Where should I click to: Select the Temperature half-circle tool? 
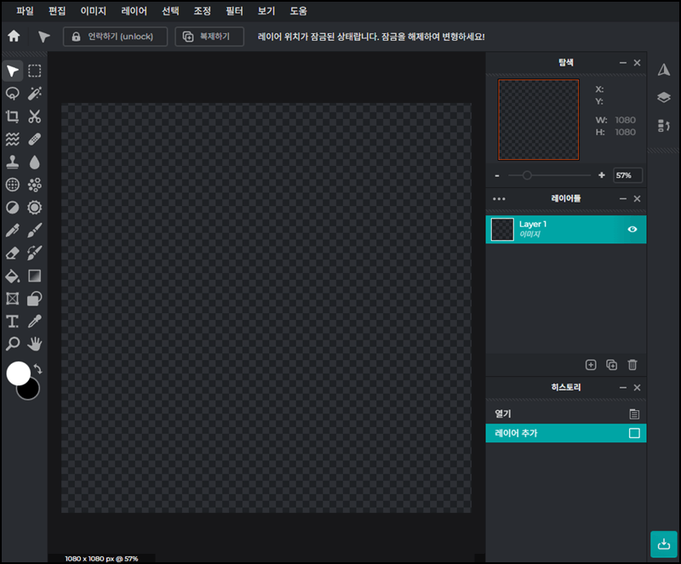click(13, 207)
